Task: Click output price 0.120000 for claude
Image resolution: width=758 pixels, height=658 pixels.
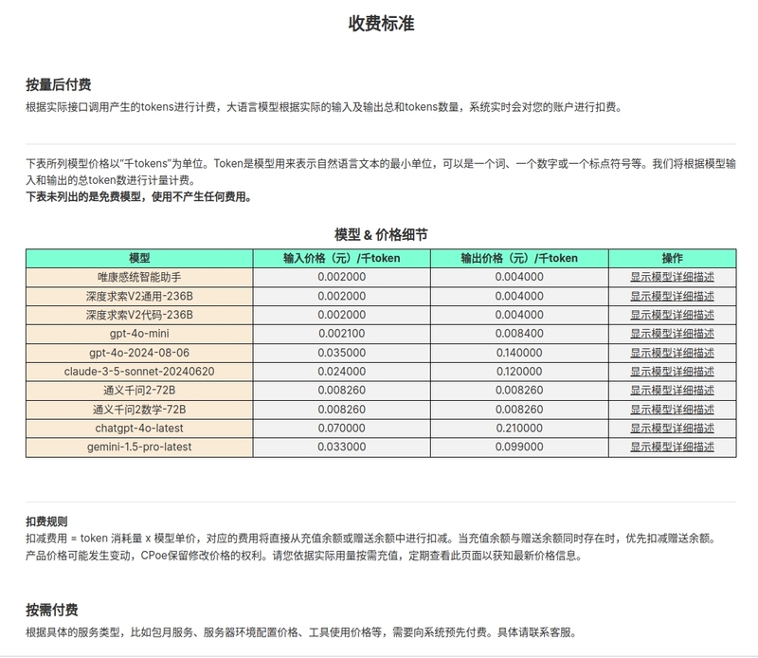Action: pos(519,372)
